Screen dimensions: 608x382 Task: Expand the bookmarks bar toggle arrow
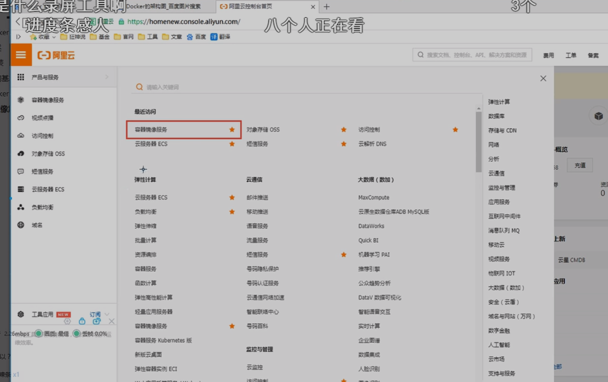pyautogui.click(x=18, y=37)
